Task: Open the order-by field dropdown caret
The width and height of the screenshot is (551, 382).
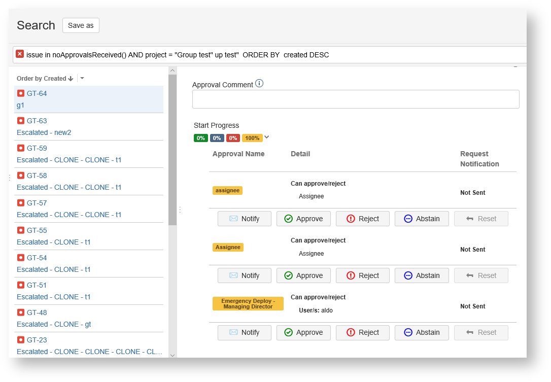Action: (x=82, y=79)
